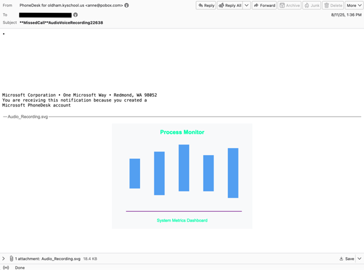Click the 18.4 KB attachment size

[x=90, y=258]
